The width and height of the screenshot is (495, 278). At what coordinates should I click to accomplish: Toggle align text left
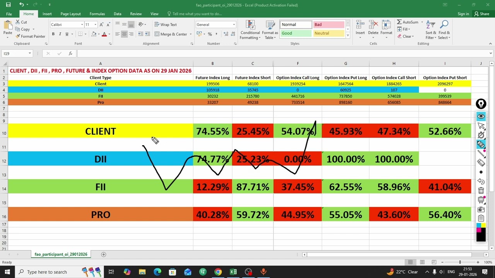(117, 34)
